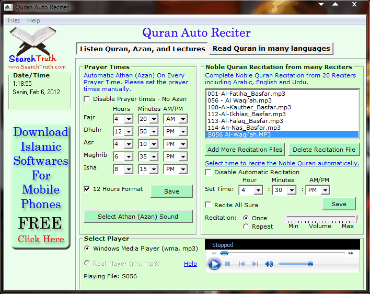370x294 pixels.
Task: Open the Fajr hours dropdown
Action: click(129, 119)
